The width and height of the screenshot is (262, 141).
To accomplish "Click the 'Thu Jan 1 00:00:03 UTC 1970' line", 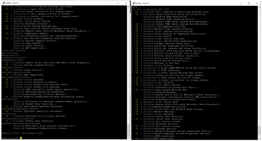I will tap(150, 10).
